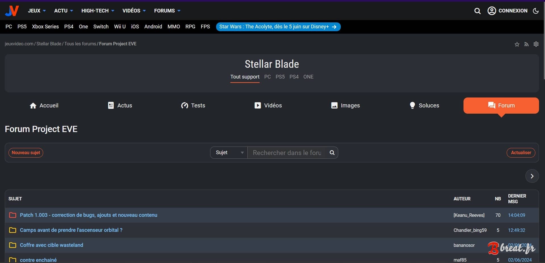Toggle dark mode with the moon icon
Viewport: 545px width, 263px height.
point(536,11)
